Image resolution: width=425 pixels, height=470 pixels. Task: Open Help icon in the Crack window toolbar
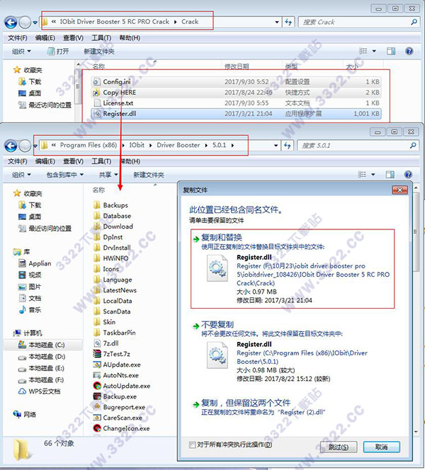[409, 51]
